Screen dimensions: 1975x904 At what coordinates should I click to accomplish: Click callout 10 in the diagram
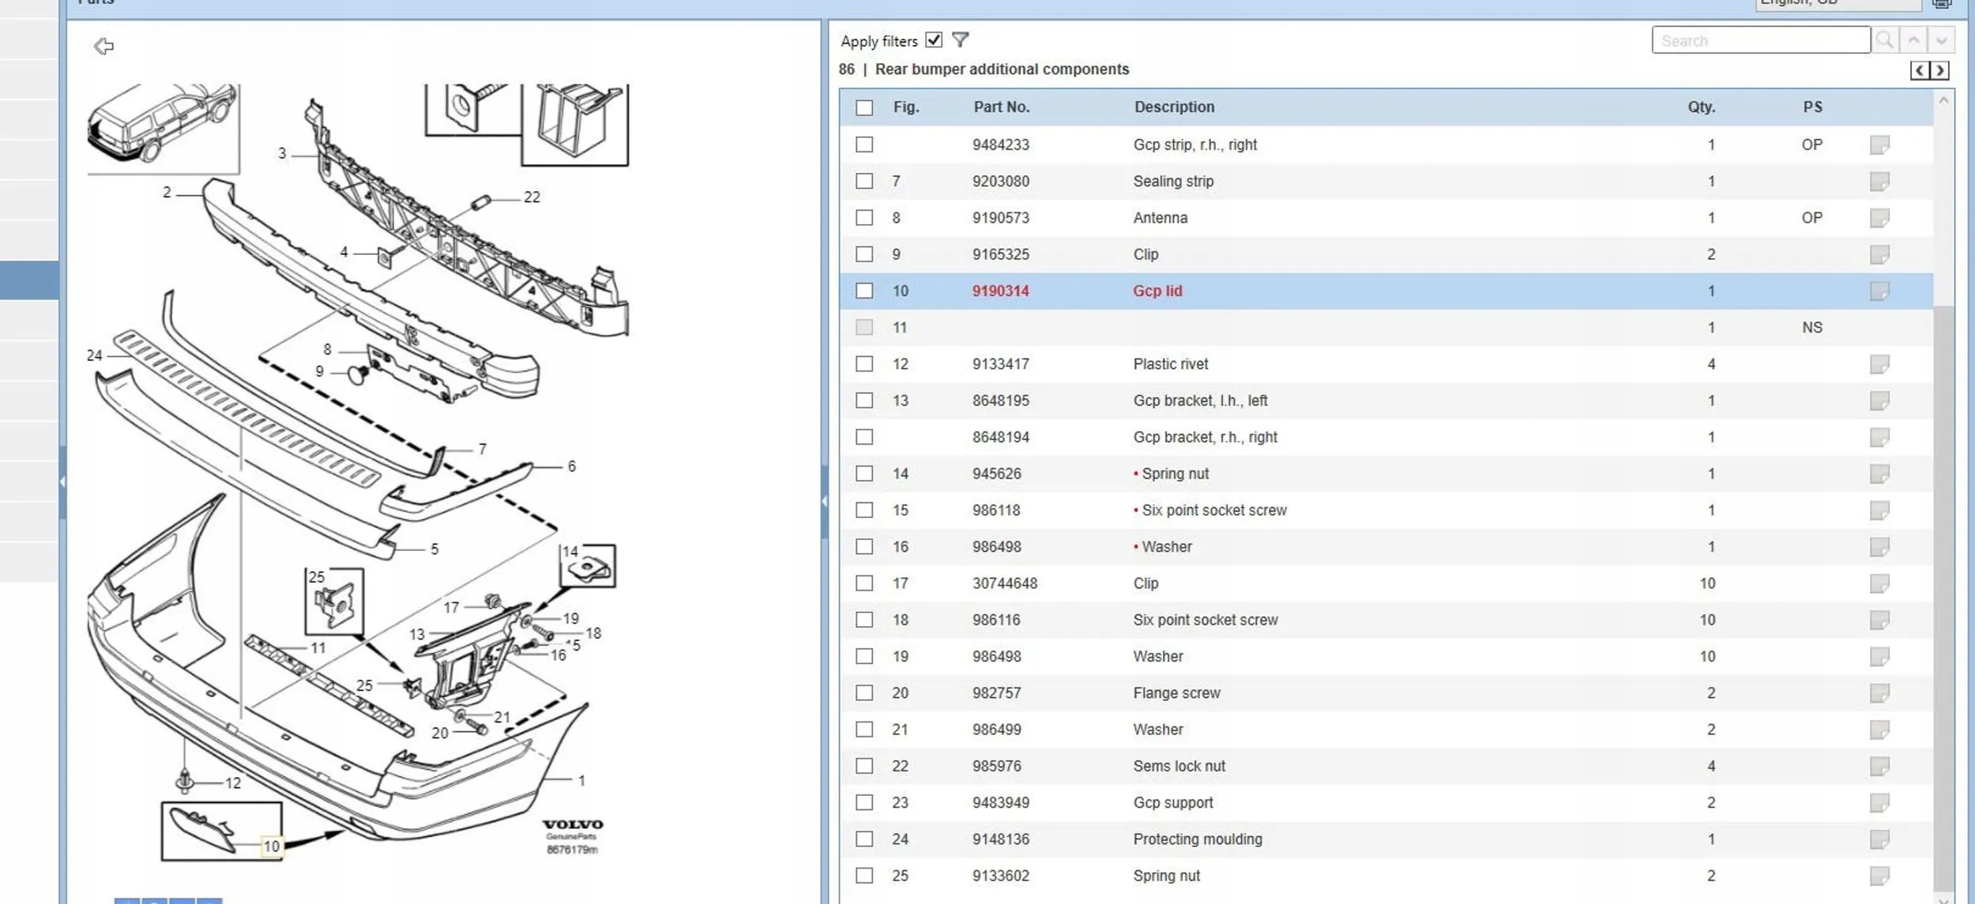(x=271, y=846)
